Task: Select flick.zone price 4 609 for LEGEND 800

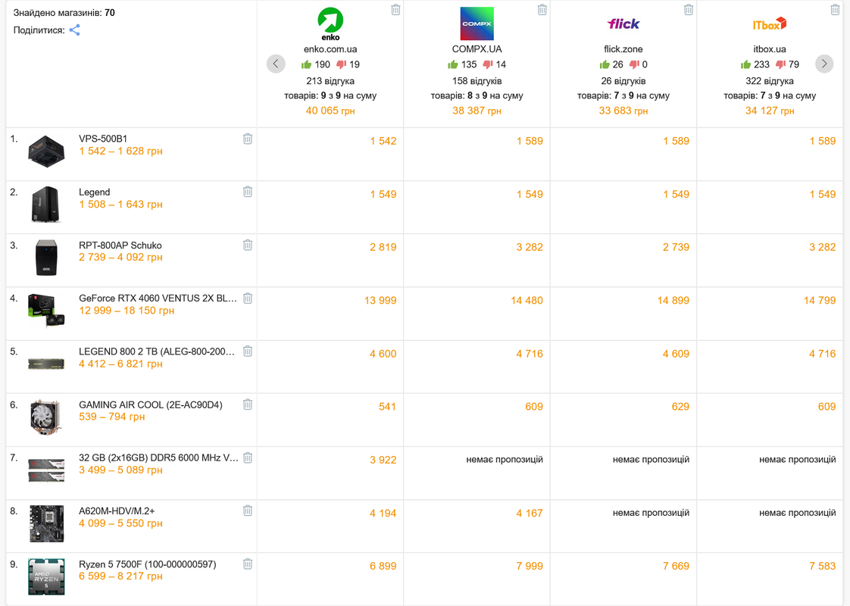Action: pos(676,354)
